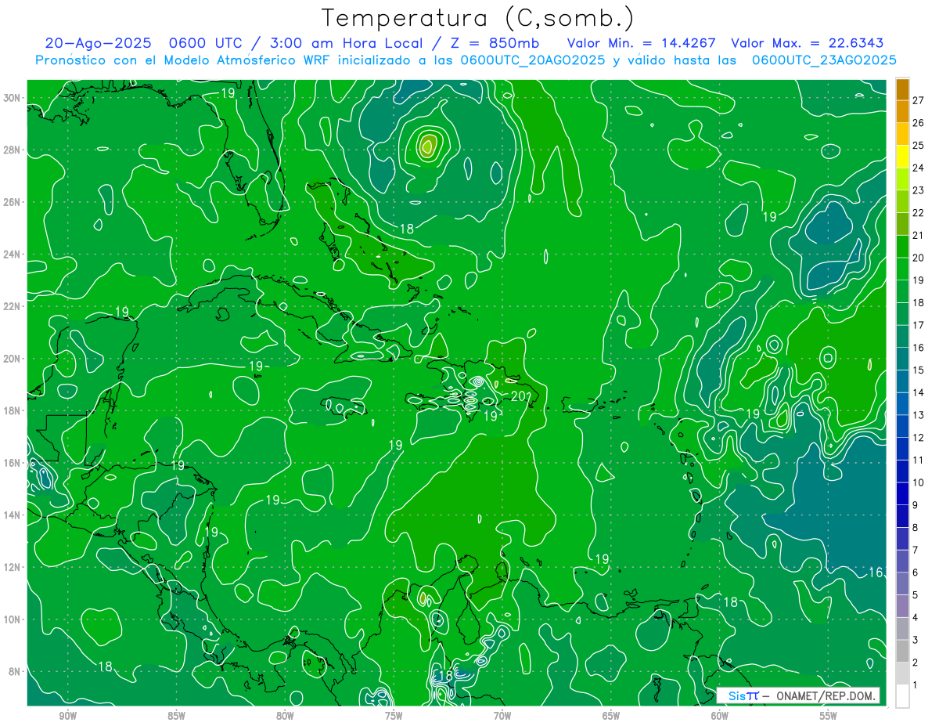Click "Valor Max. = 22.6343"

pos(808,44)
